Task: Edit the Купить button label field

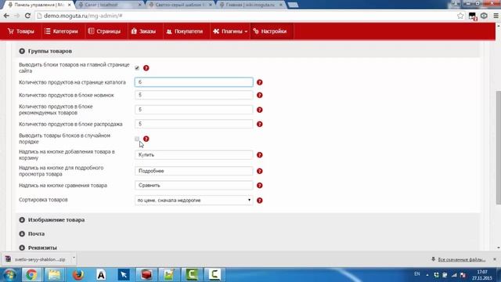Action: [x=194, y=155]
